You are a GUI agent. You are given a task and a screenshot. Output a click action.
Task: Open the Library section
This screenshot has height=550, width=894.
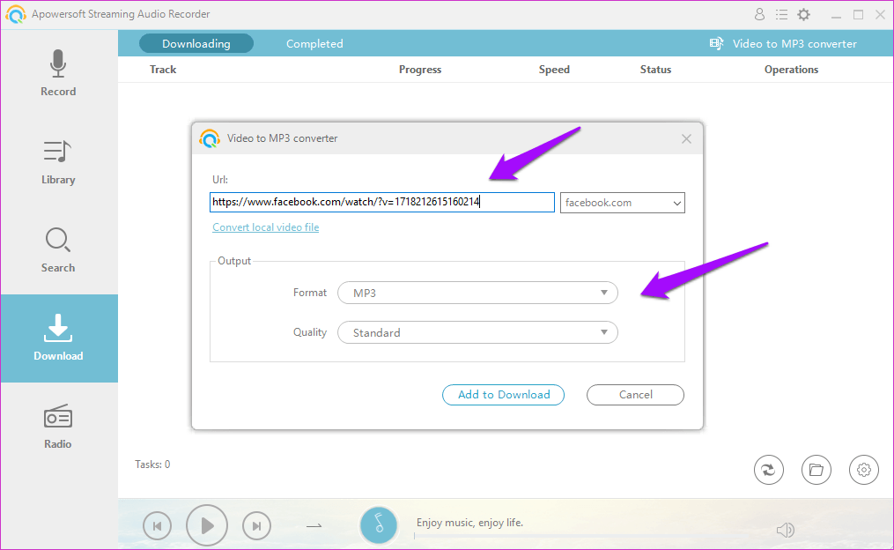58,162
